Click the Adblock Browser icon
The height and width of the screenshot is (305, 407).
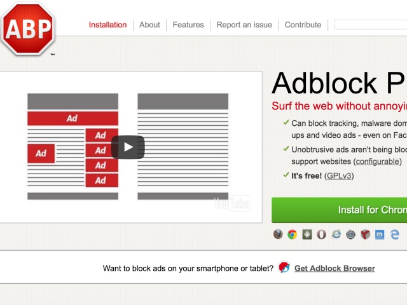(284, 268)
